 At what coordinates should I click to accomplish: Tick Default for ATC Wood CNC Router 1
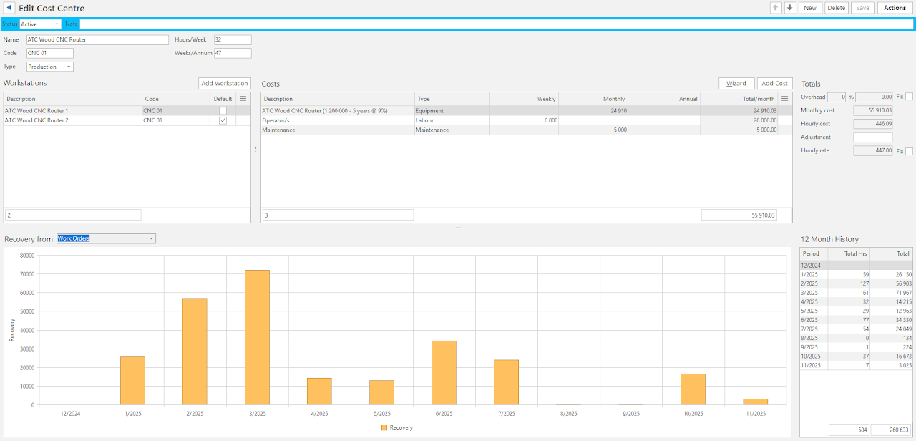click(x=223, y=111)
